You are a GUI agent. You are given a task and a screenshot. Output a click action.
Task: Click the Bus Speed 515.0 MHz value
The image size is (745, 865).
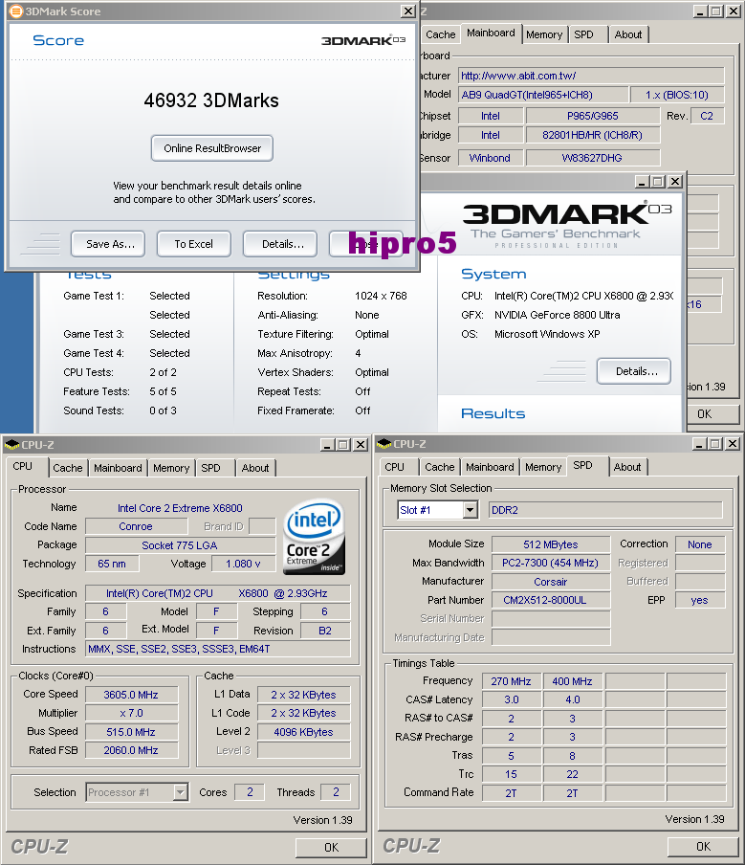click(x=131, y=732)
